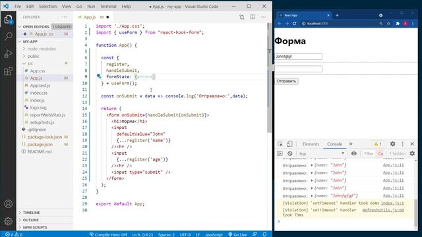Viewport: 422px width, 237px height.
Task: Clear the console
Action: point(290,153)
